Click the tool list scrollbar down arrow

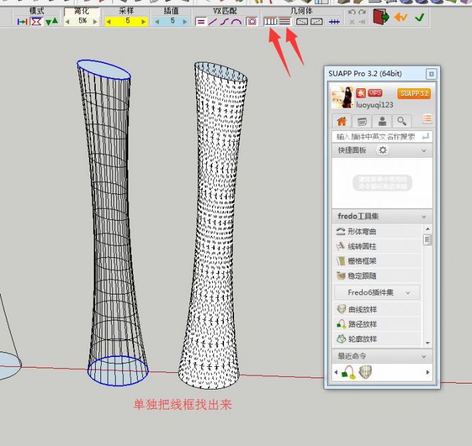[x=427, y=343]
